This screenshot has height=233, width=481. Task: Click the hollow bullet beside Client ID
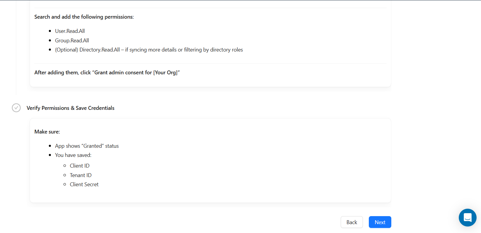coord(65,166)
